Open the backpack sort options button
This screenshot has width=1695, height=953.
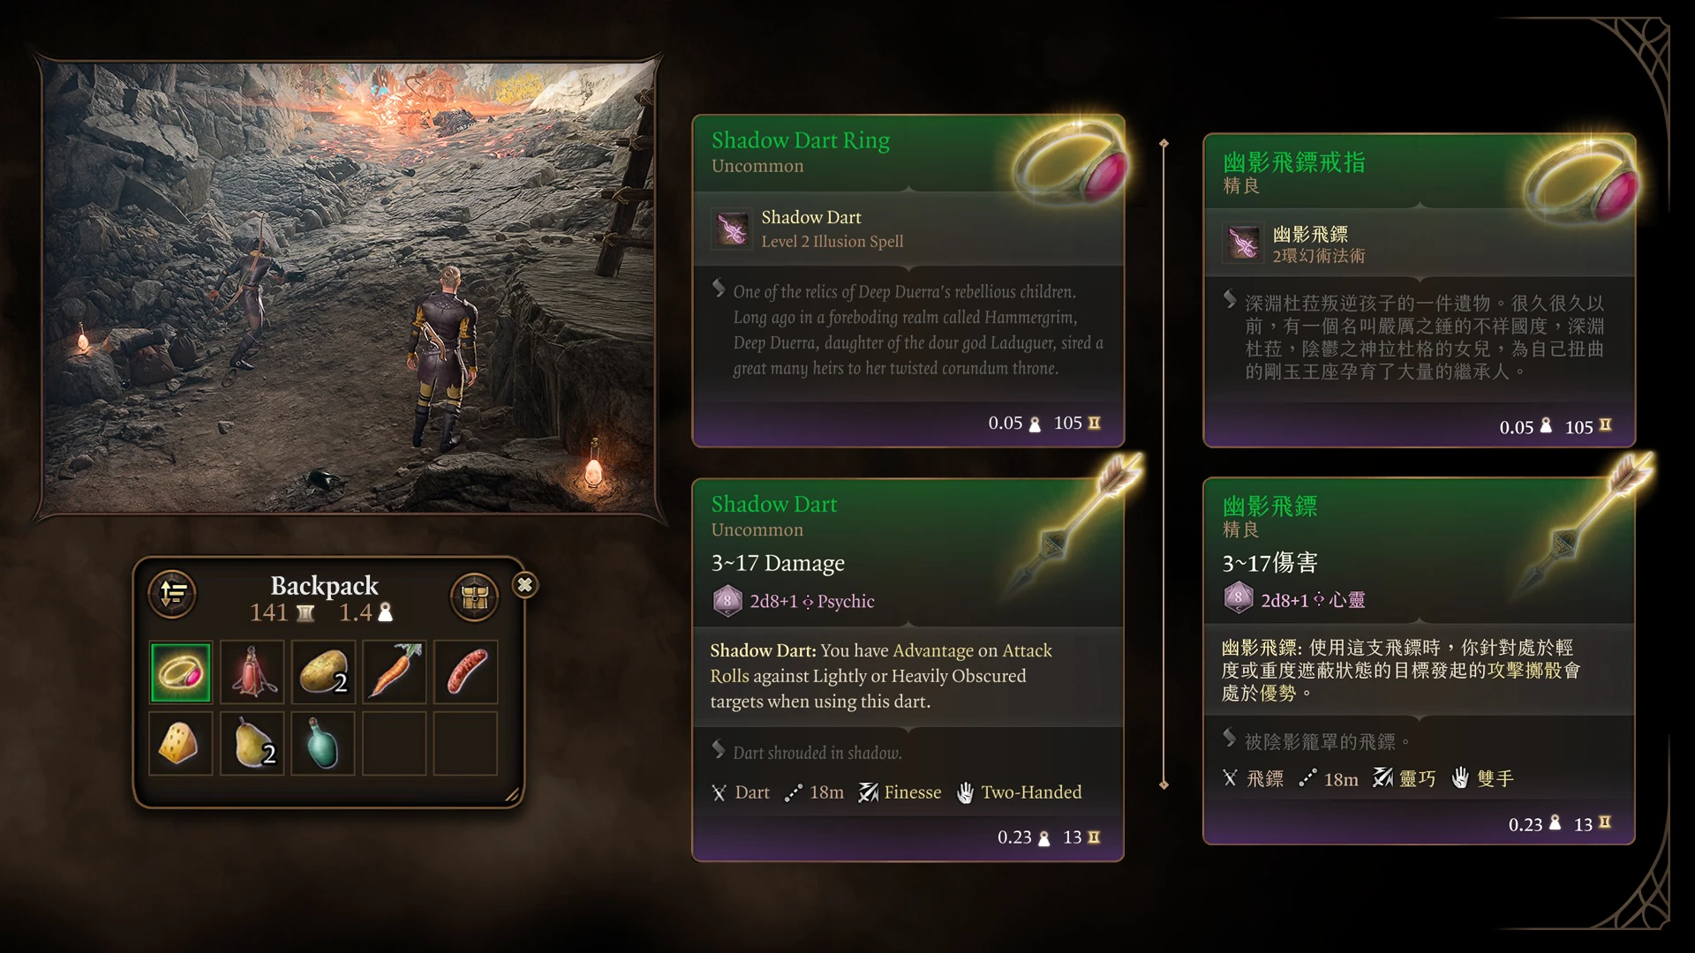pos(173,594)
